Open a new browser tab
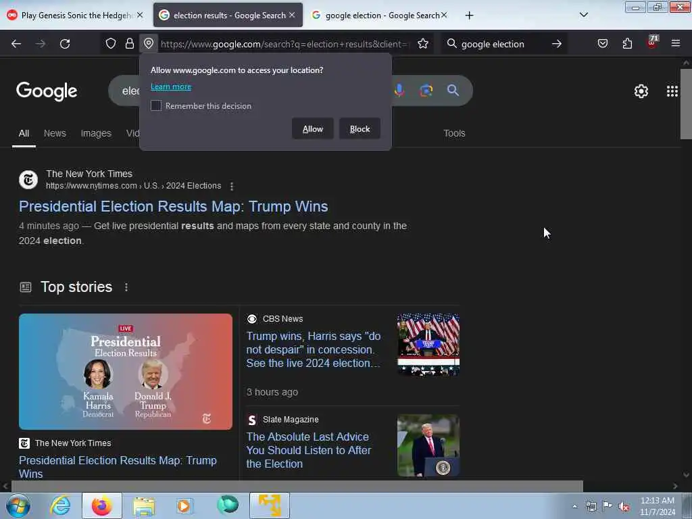 pyautogui.click(x=469, y=16)
